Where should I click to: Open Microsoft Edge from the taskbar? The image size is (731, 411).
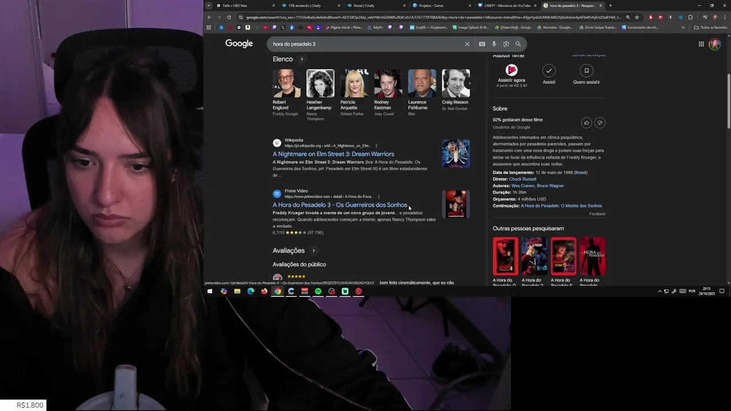251,291
